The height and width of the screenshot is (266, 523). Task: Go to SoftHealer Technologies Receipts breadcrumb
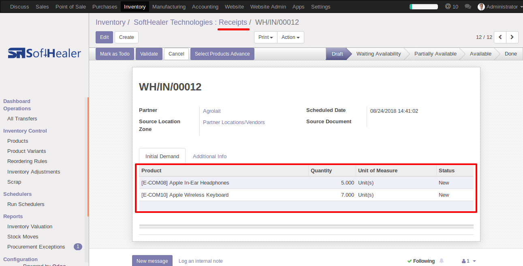coord(190,22)
